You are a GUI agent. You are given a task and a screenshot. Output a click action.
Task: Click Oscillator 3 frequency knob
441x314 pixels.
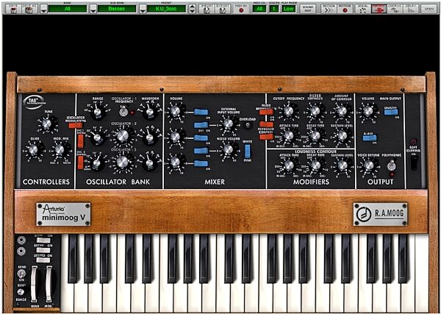[x=122, y=161]
